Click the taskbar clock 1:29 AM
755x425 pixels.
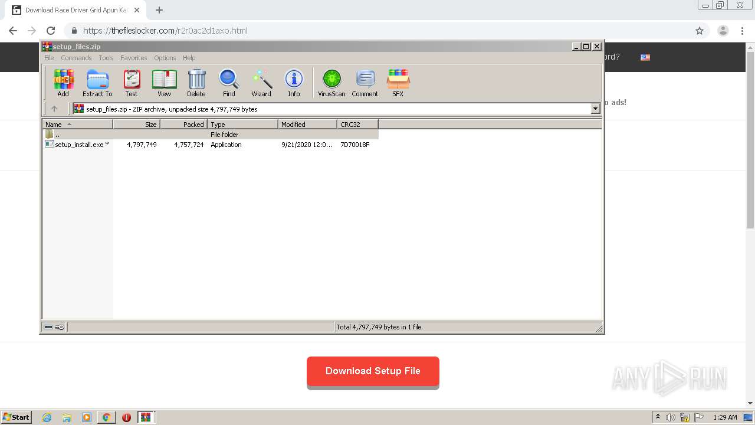pyautogui.click(x=725, y=417)
